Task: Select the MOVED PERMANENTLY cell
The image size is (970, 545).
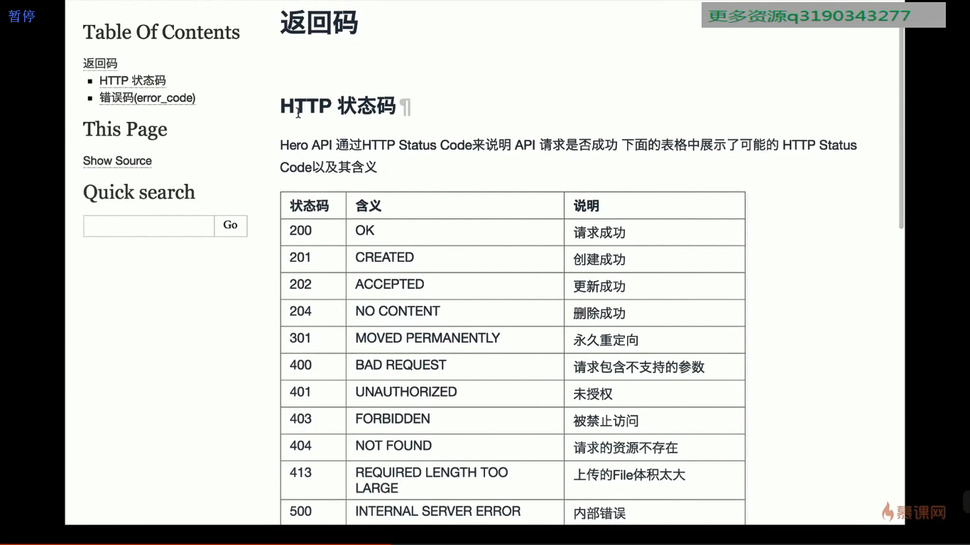Action: point(455,340)
